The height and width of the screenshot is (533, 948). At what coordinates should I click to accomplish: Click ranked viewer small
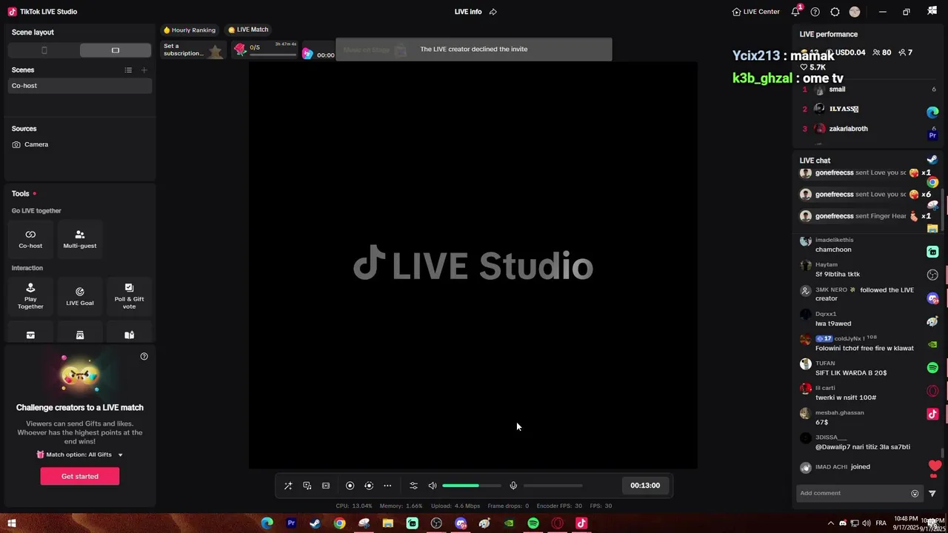pos(837,90)
